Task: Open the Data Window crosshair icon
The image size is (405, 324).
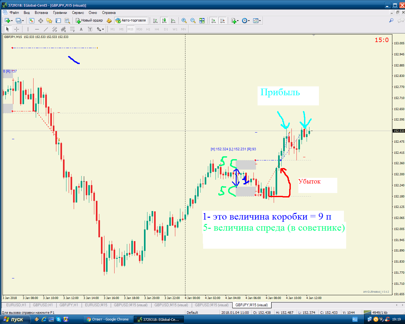Action: point(40,21)
